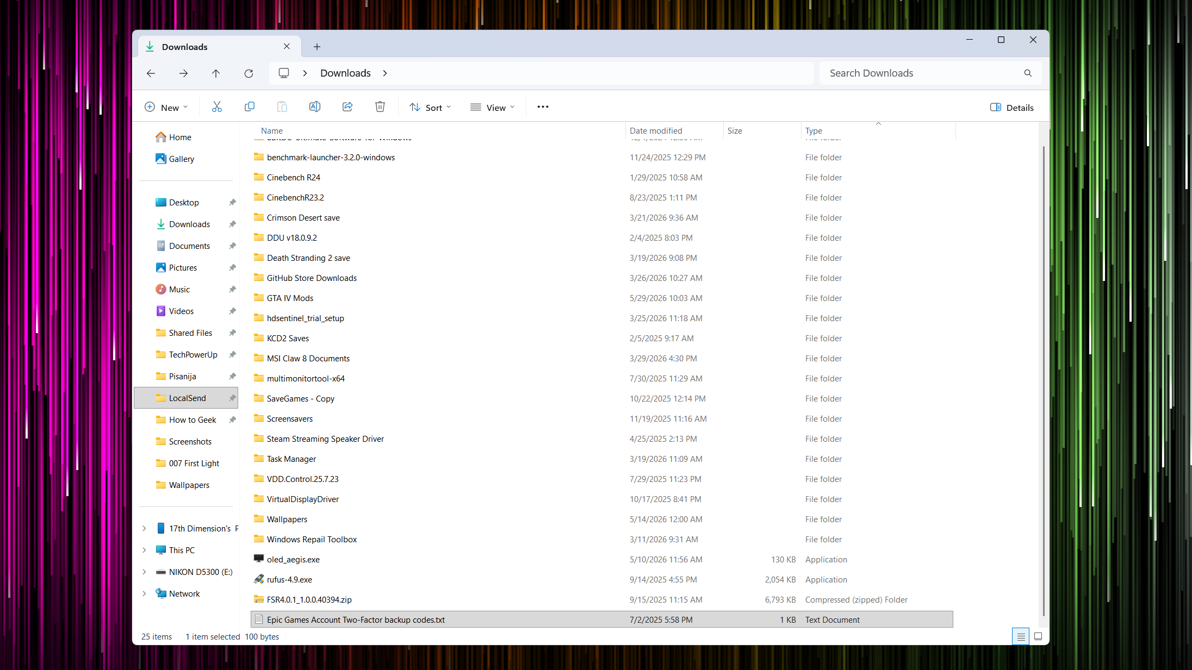The image size is (1192, 670).
Task: Click the chevron after Downloads in address bar
Action: coord(385,73)
